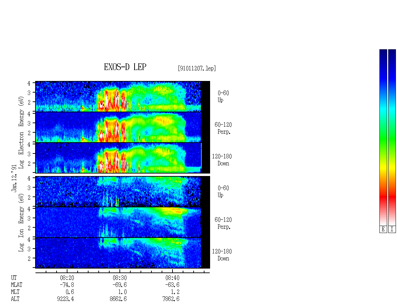Click the MLAT value -74.8
Image resolution: width=397 pixels, height=308 pixels.
click(x=67, y=285)
